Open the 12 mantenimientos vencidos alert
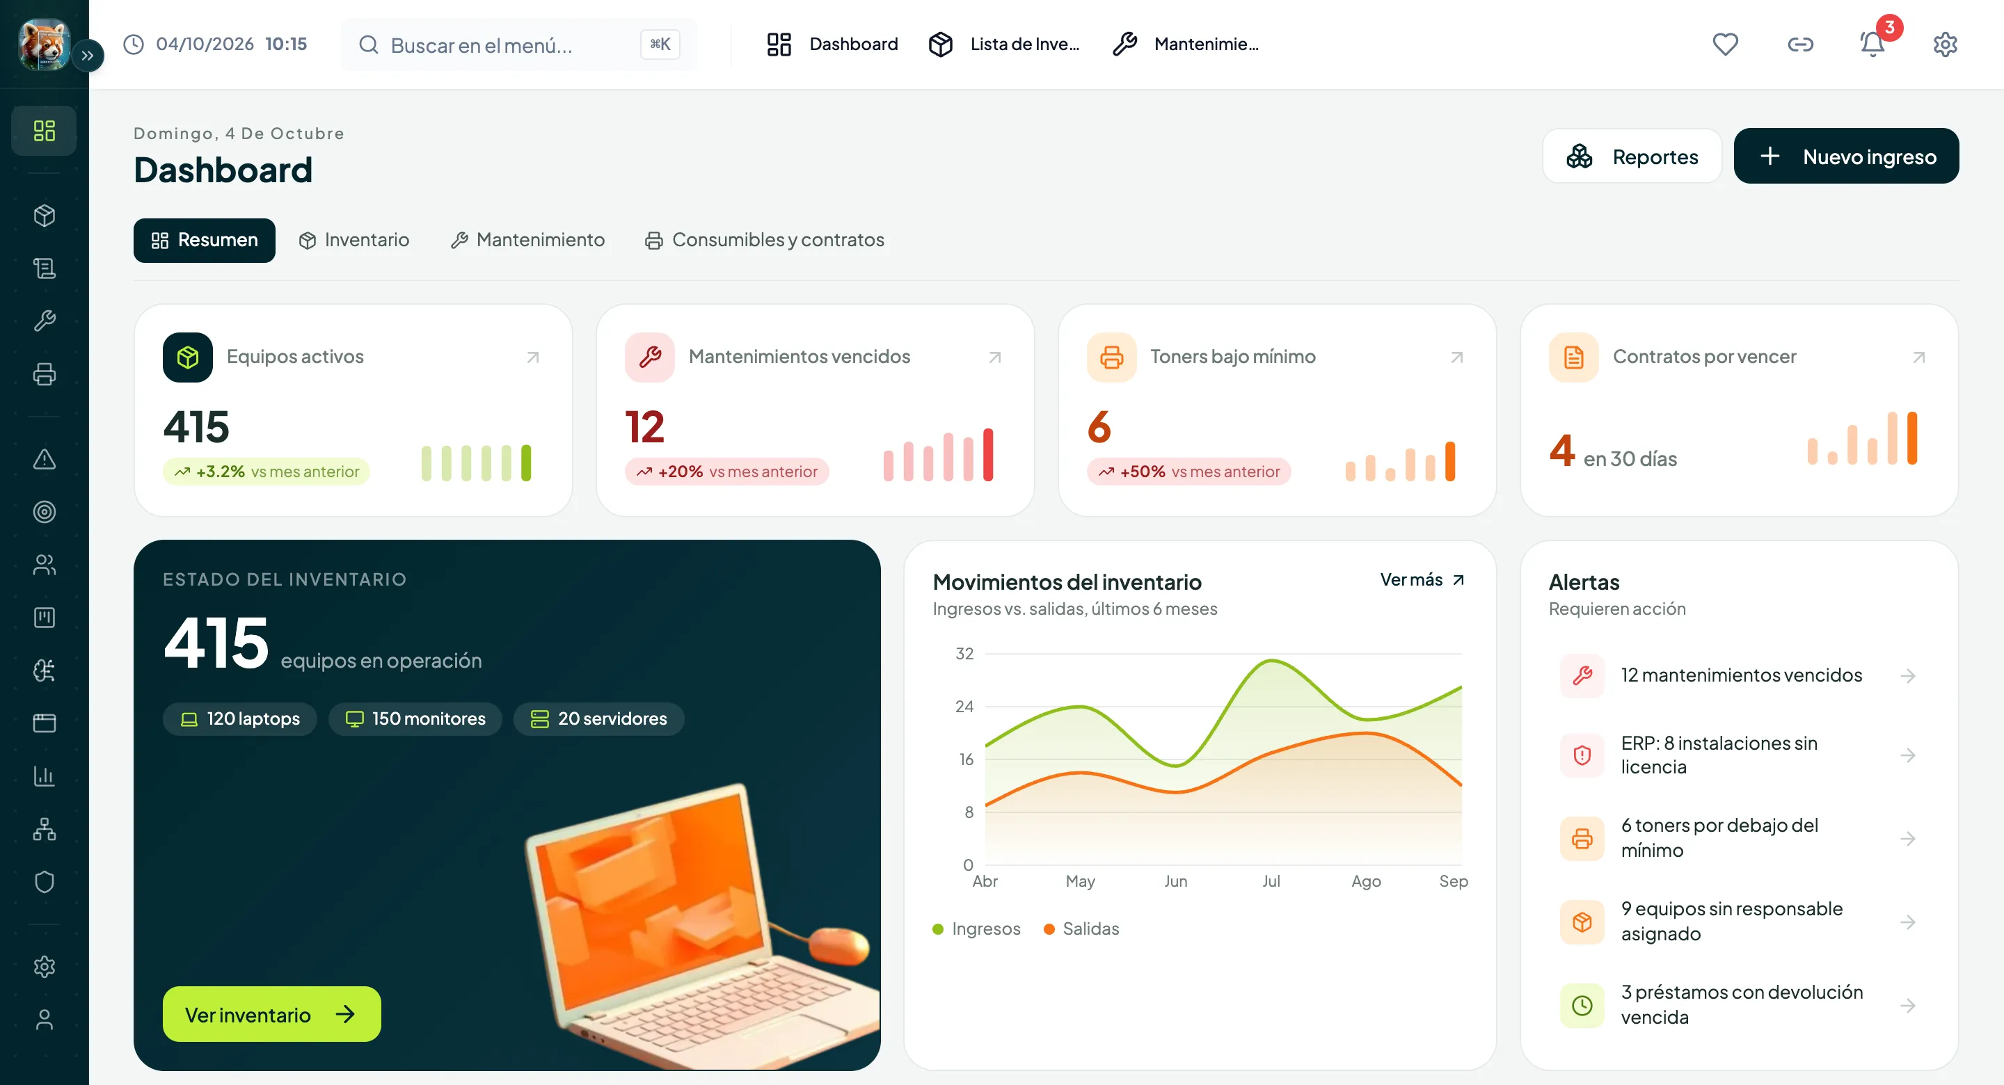 coord(1739,676)
